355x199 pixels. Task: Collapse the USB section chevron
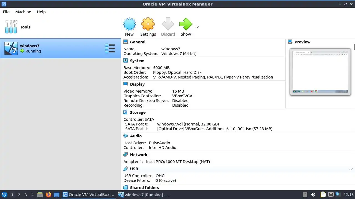[351, 169]
